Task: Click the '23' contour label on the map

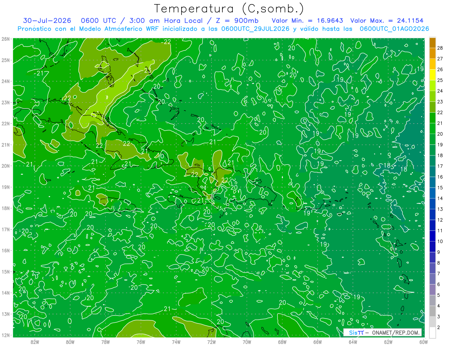Action: click(148, 70)
